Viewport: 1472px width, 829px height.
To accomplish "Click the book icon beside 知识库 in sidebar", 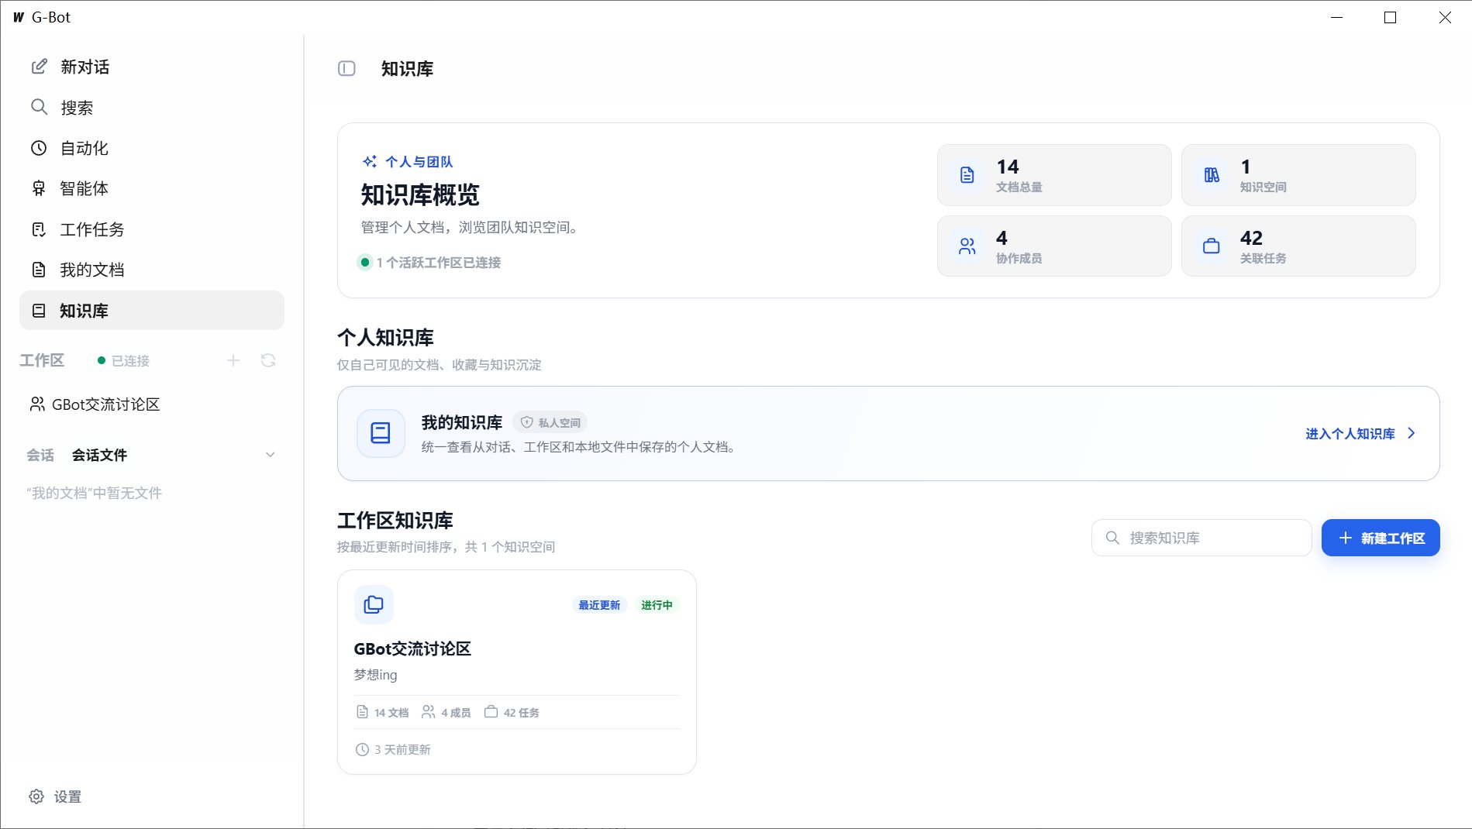I will point(39,311).
